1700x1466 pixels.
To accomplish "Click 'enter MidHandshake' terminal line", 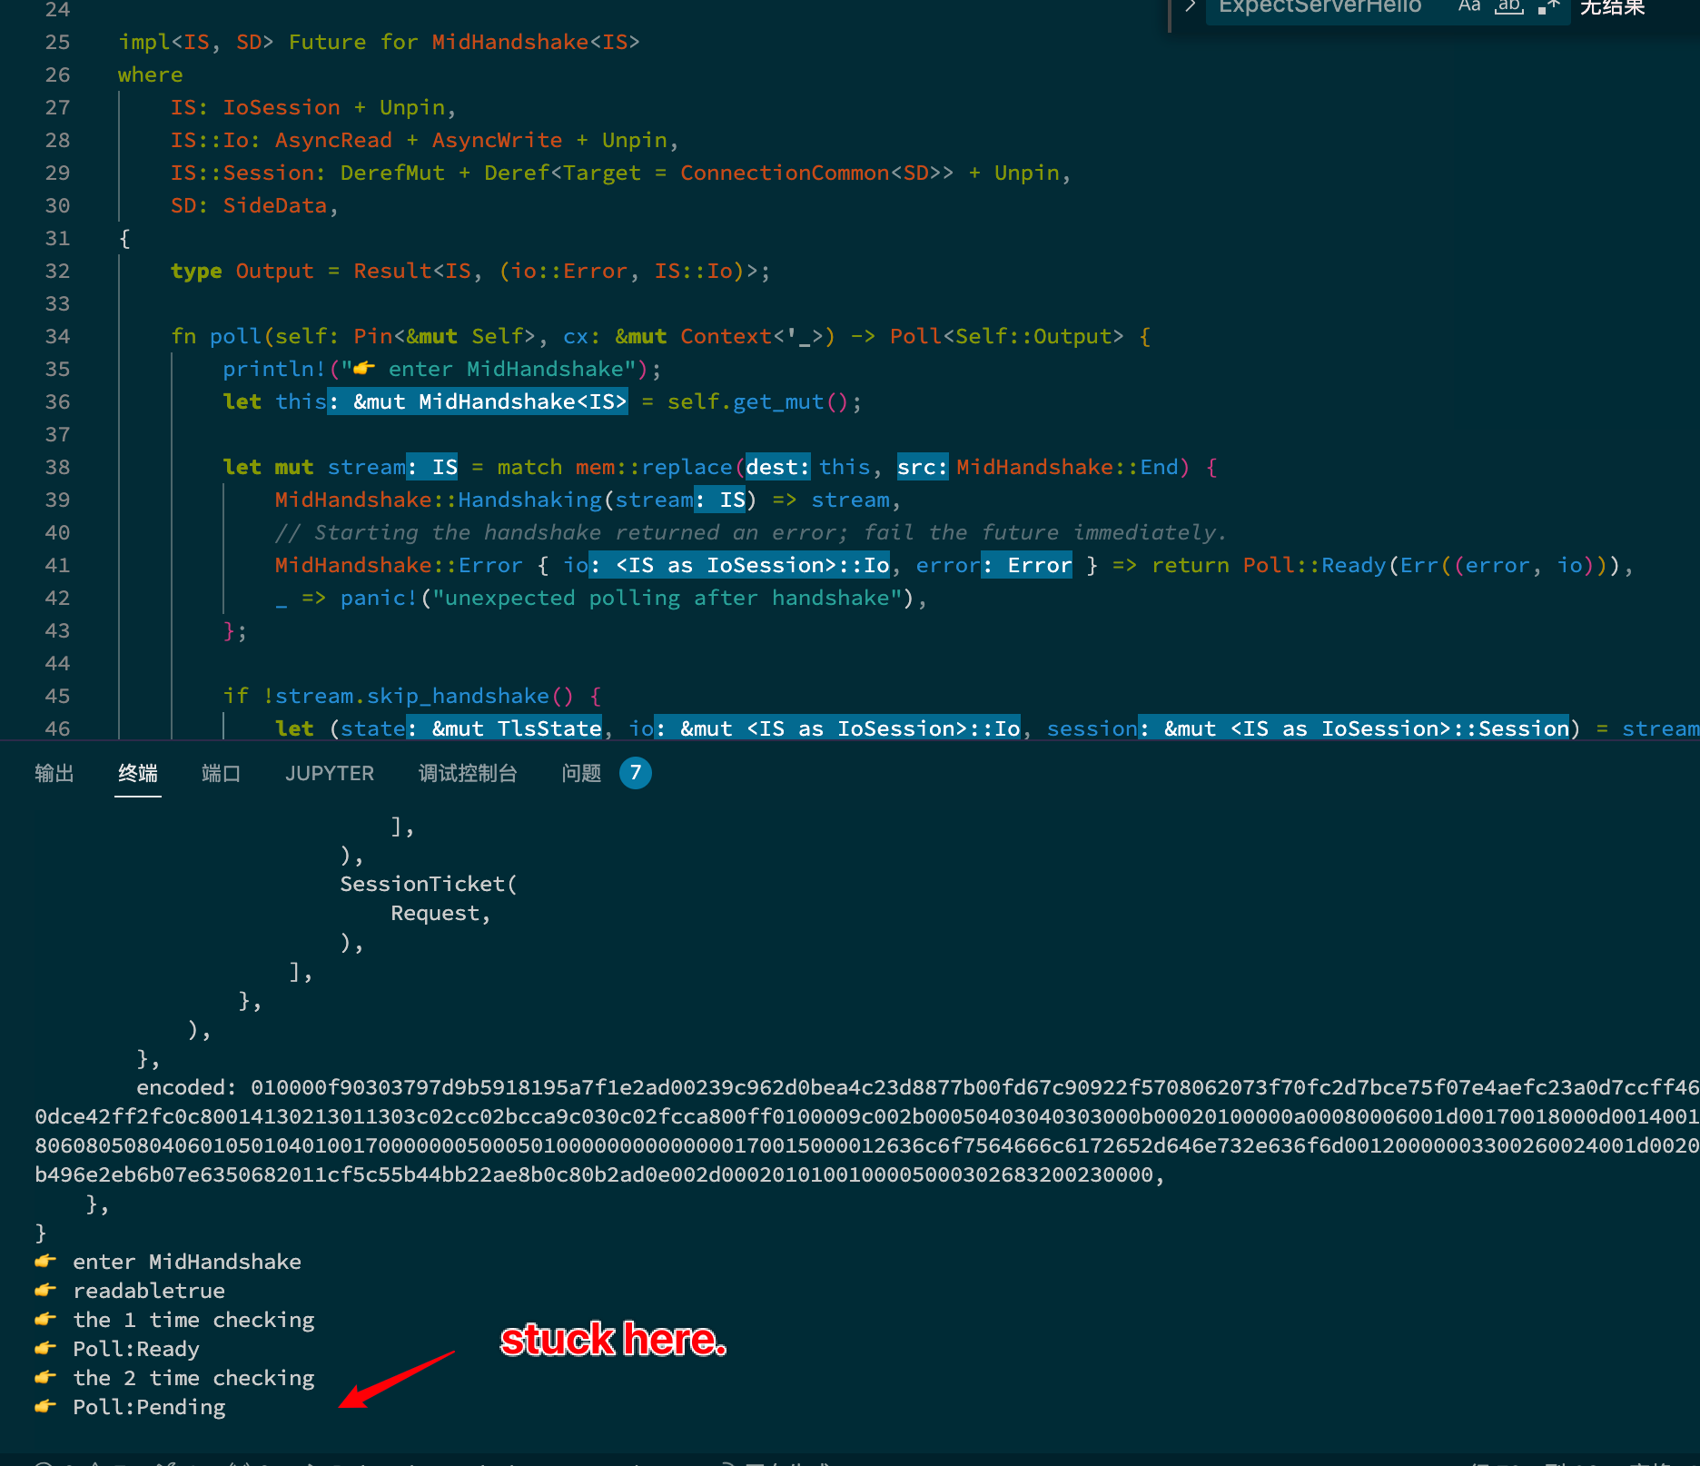I will (187, 1262).
